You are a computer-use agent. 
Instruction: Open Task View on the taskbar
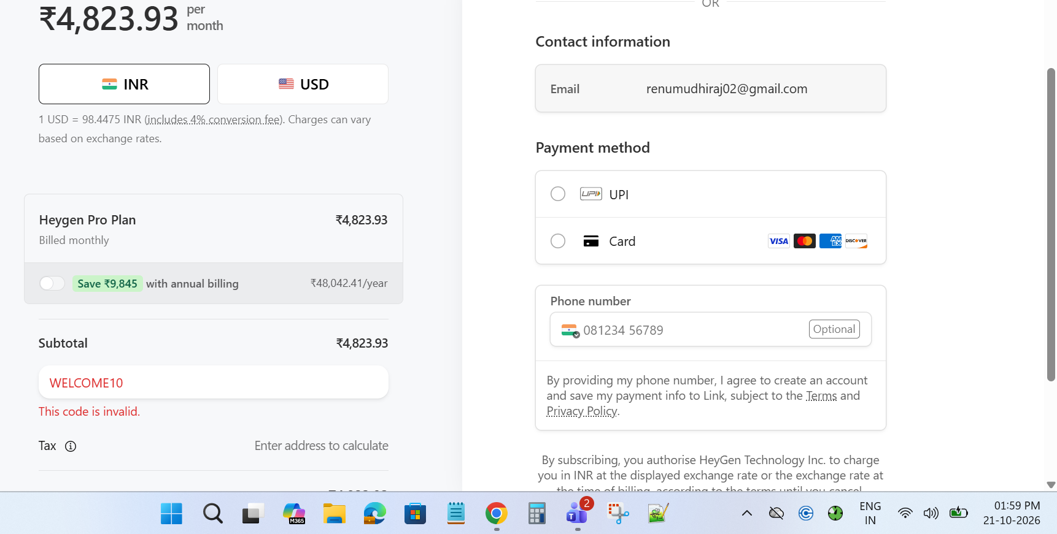coord(252,513)
